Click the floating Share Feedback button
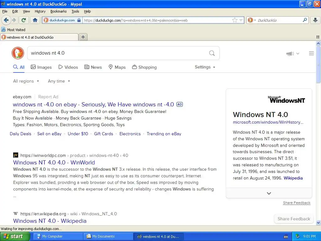 [294, 219]
